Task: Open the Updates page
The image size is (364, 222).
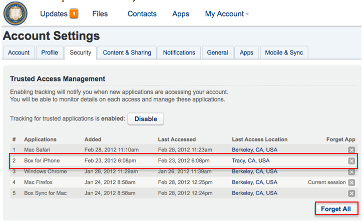Action: [54, 13]
